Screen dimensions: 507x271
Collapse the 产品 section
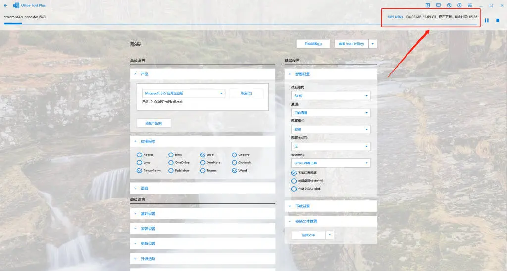click(203, 74)
